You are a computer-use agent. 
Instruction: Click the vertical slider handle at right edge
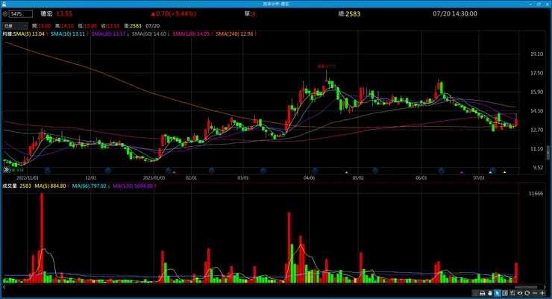pos(548,152)
